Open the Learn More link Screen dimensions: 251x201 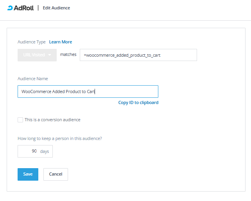[61, 42]
